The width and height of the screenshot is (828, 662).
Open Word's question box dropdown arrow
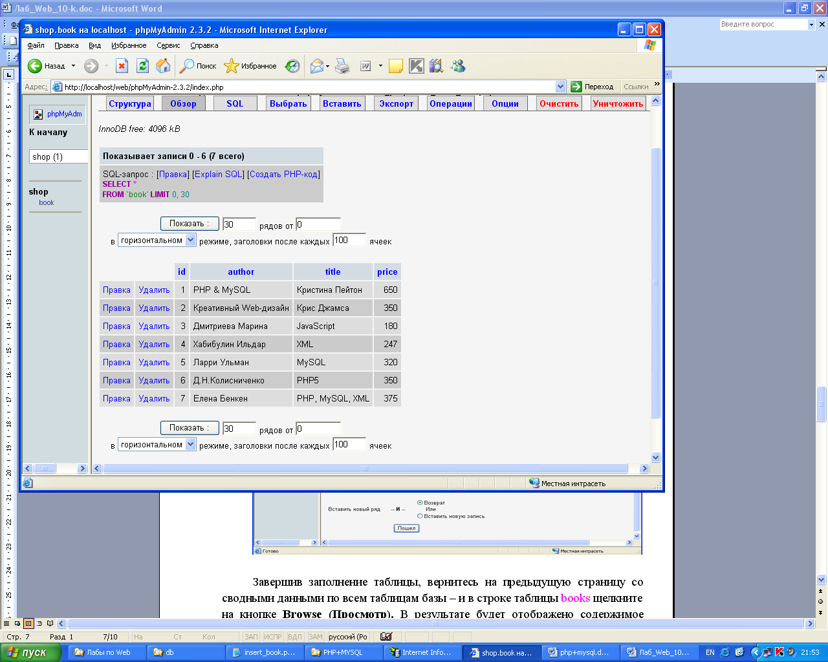point(811,25)
